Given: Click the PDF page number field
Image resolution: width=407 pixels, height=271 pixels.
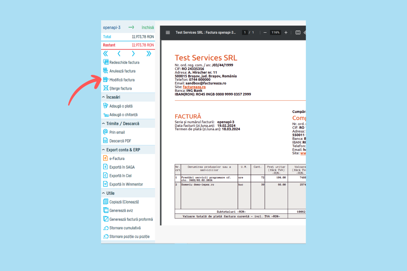Looking at the screenshot, I should 245,33.
